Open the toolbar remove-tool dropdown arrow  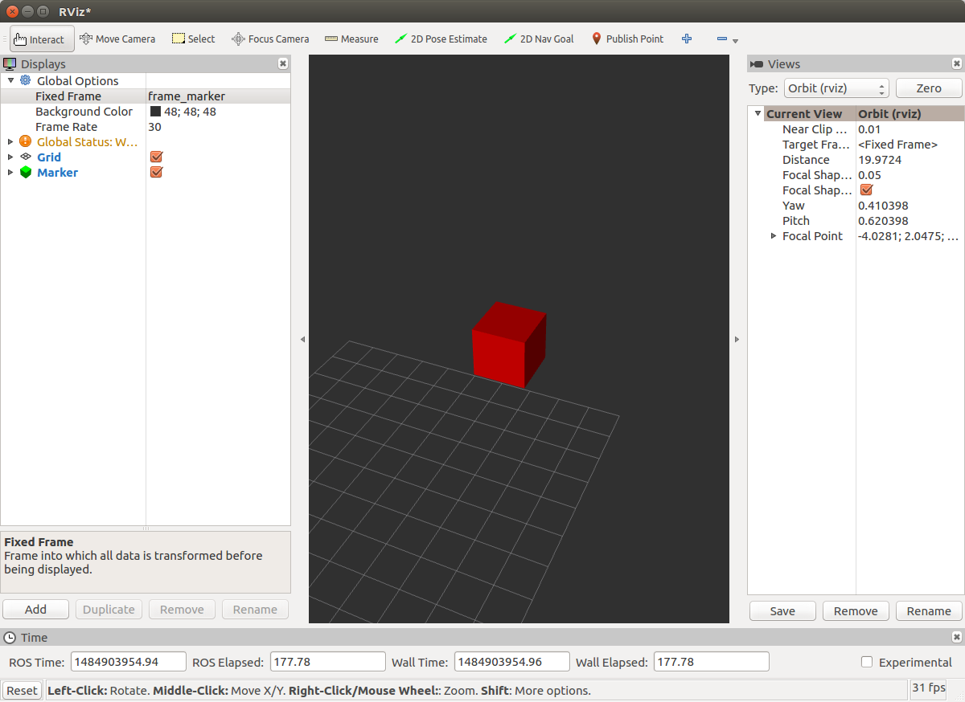click(735, 40)
